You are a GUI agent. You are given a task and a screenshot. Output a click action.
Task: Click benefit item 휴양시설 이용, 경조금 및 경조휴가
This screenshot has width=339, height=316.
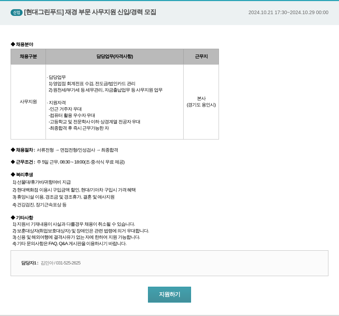pyautogui.click(x=63, y=197)
